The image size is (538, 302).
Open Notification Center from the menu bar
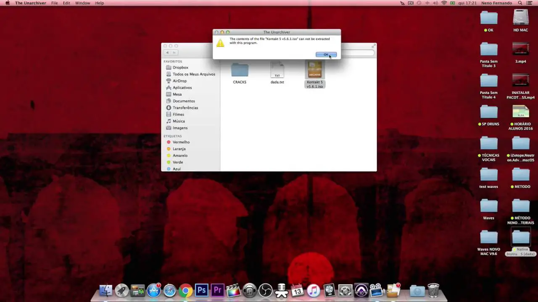530,3
